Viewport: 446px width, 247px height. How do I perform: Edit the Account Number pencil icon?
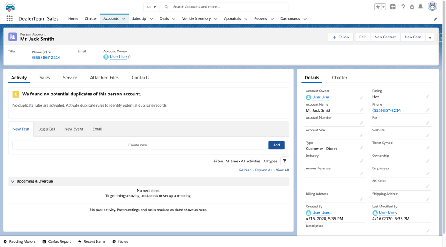(x=361, y=123)
